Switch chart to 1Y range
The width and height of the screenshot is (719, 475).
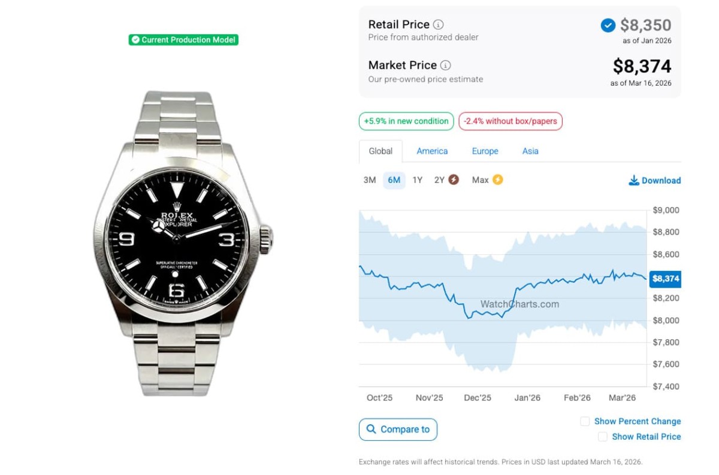tap(417, 180)
